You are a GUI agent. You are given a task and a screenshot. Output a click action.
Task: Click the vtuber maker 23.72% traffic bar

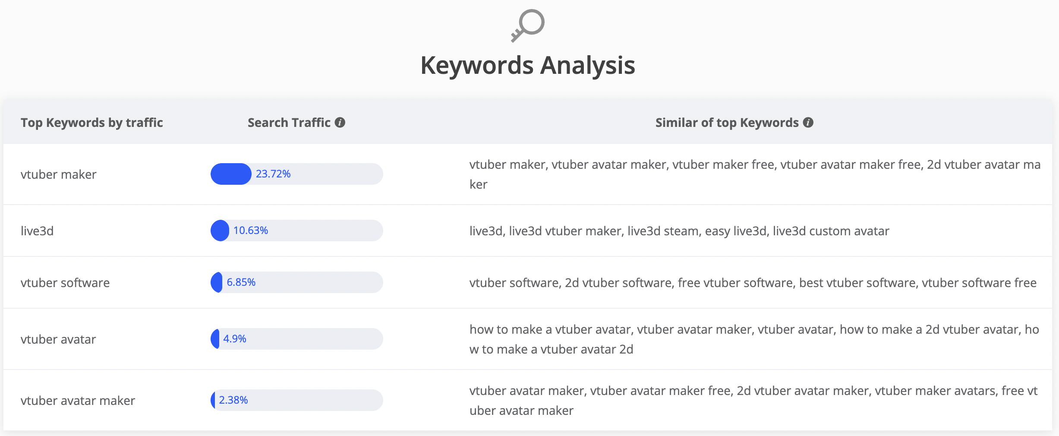pyautogui.click(x=296, y=174)
